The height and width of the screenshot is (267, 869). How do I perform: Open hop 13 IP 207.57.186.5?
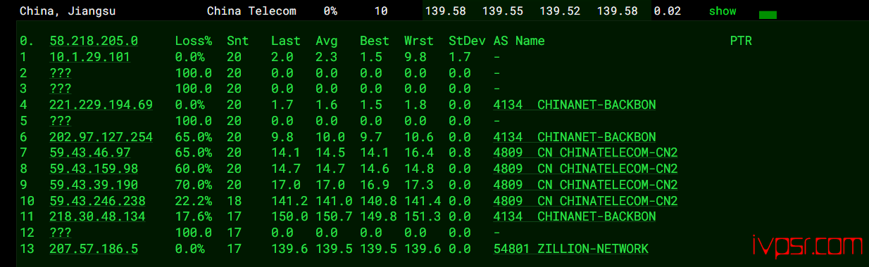pyautogui.click(x=94, y=249)
